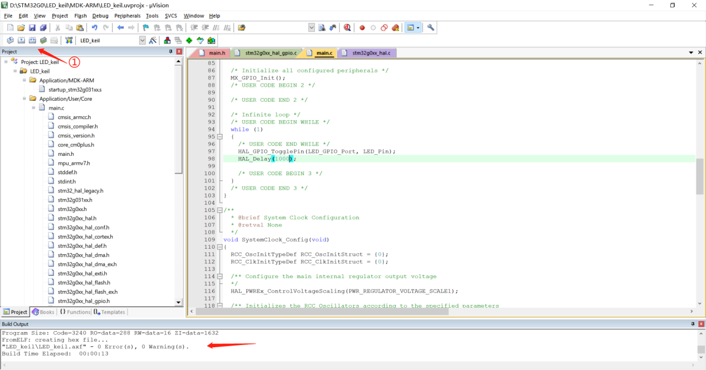706x370 pixels.
Task: Switch to the stm32g0xx_hal_gpio.c tab
Action: pyautogui.click(x=271, y=53)
